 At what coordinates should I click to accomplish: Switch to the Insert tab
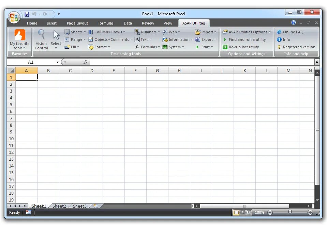coord(51,23)
